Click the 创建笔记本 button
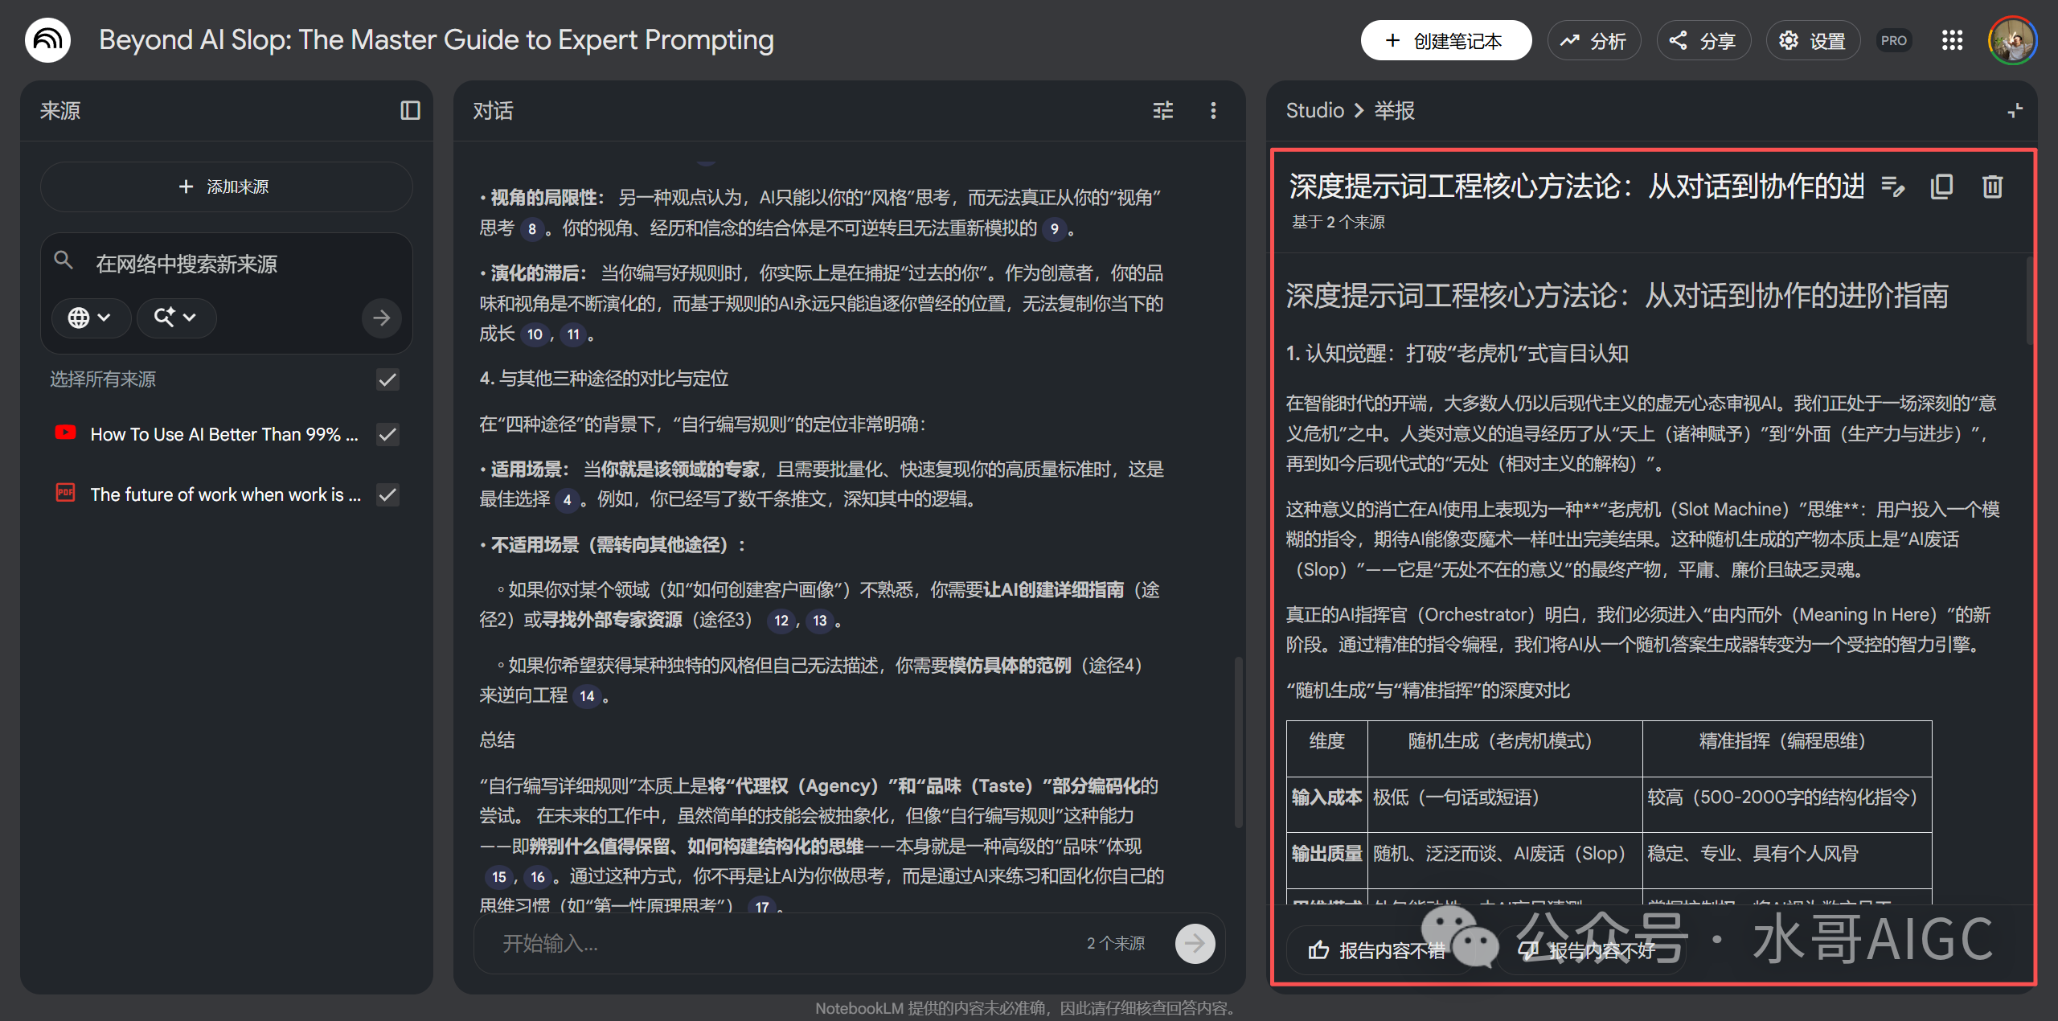Screen dimensions: 2058x1021 click(1445, 40)
